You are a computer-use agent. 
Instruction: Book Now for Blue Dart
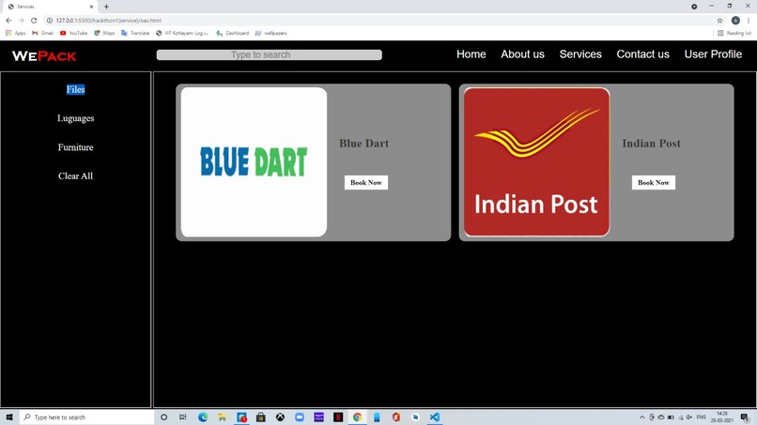coord(366,182)
